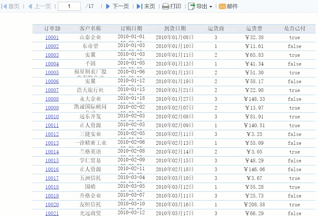Click the 是否已付 column header

coord(294,29)
